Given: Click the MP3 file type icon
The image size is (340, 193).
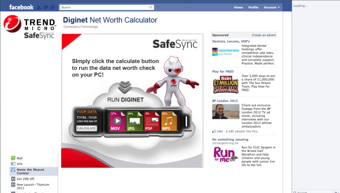Looking at the screenshot, I should pyautogui.click(x=169, y=121).
